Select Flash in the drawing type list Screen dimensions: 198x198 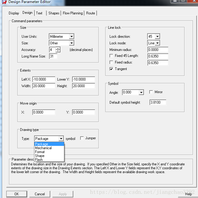point(39,160)
